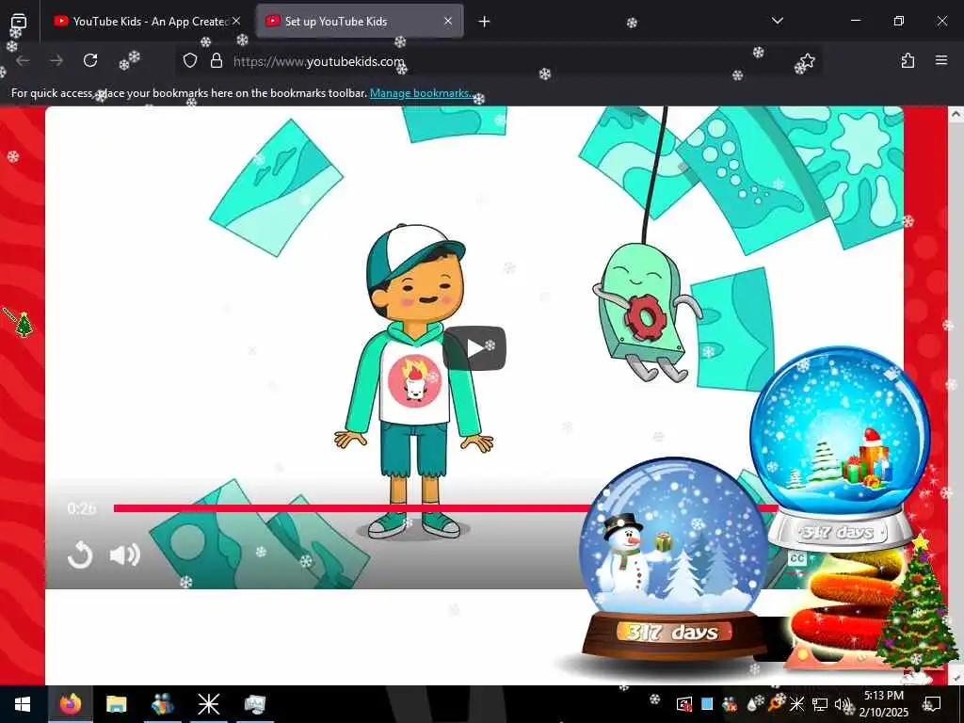Focus the youtubekids.com address bar
The height and width of the screenshot is (723, 964).
pos(498,61)
